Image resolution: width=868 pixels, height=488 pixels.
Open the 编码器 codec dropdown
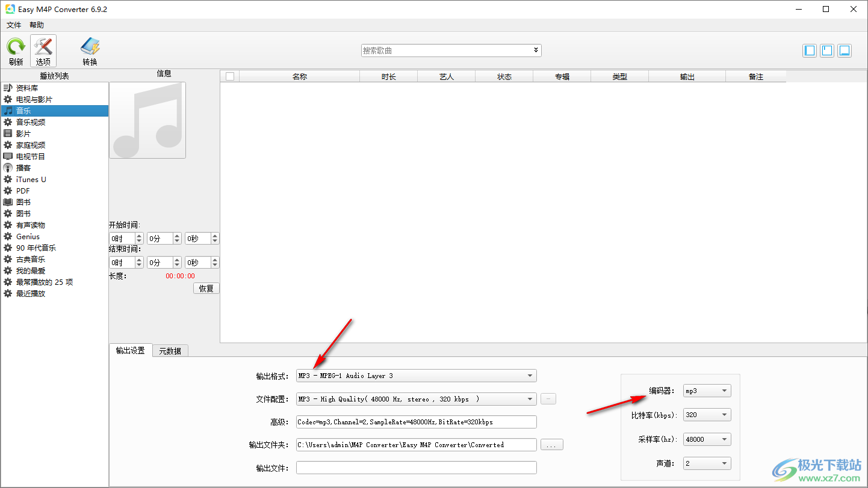click(707, 391)
